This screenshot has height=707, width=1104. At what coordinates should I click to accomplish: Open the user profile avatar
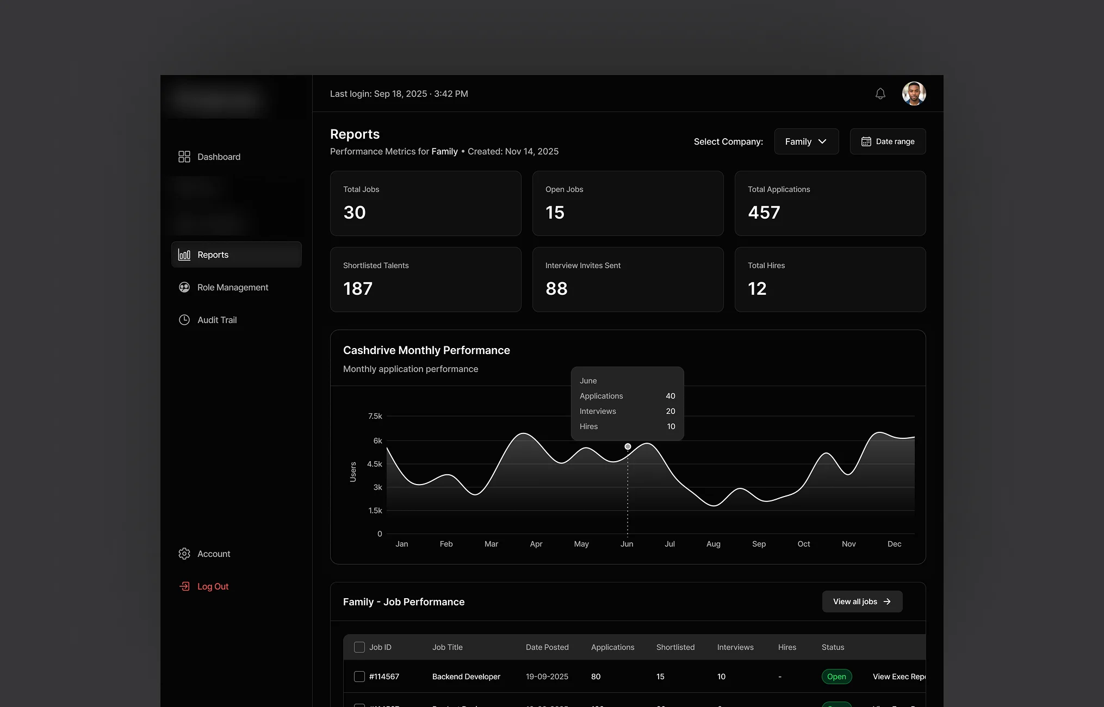(914, 94)
